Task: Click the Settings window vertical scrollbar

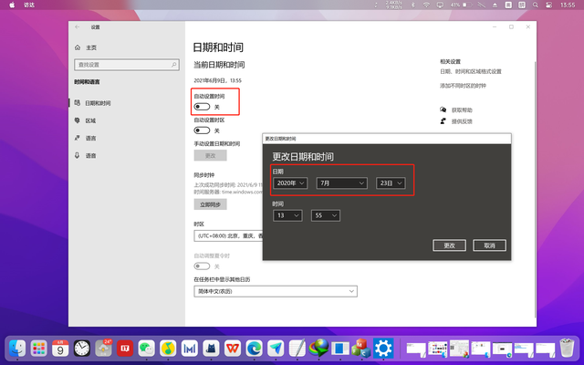Action: [536, 190]
